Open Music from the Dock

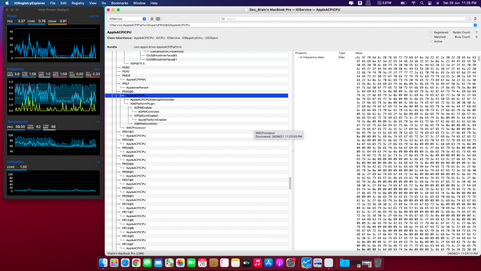pyautogui.click(x=258, y=263)
